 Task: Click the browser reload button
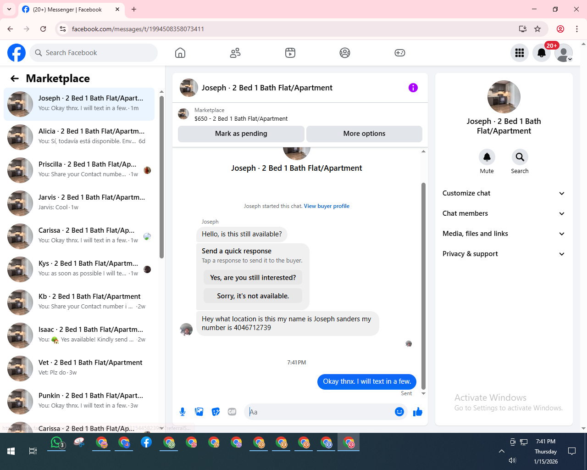tap(43, 29)
